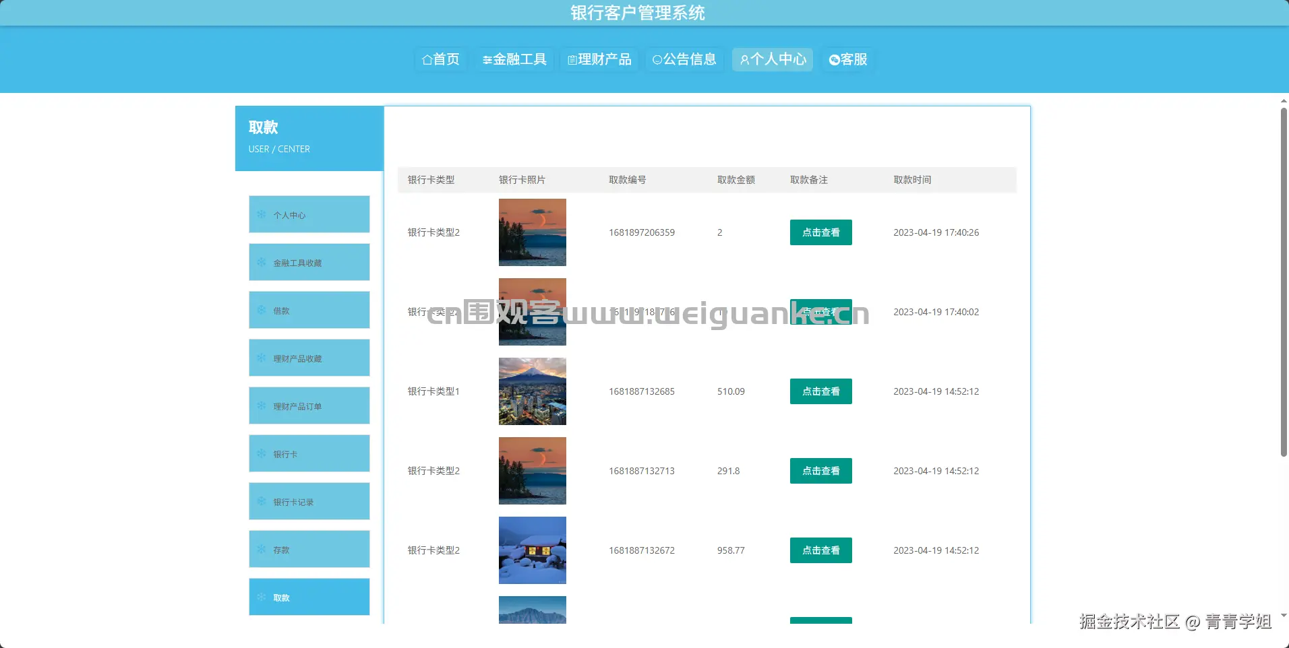Open 个人中心 in the left sidebar
The image size is (1289, 648).
(309, 214)
